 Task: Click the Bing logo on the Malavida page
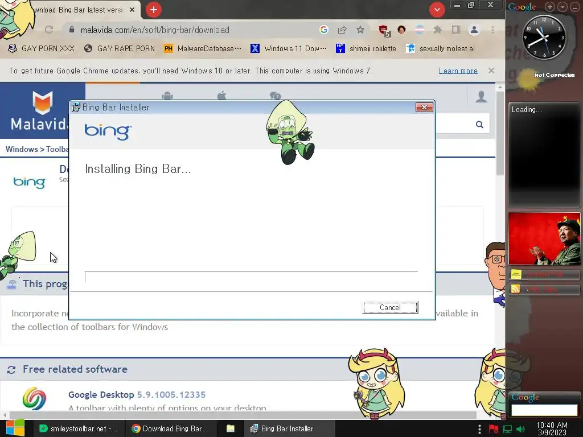pyautogui.click(x=29, y=182)
